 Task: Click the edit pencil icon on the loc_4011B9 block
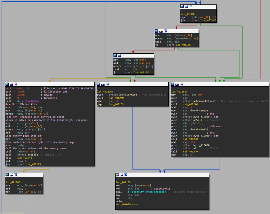pos(122,175)
